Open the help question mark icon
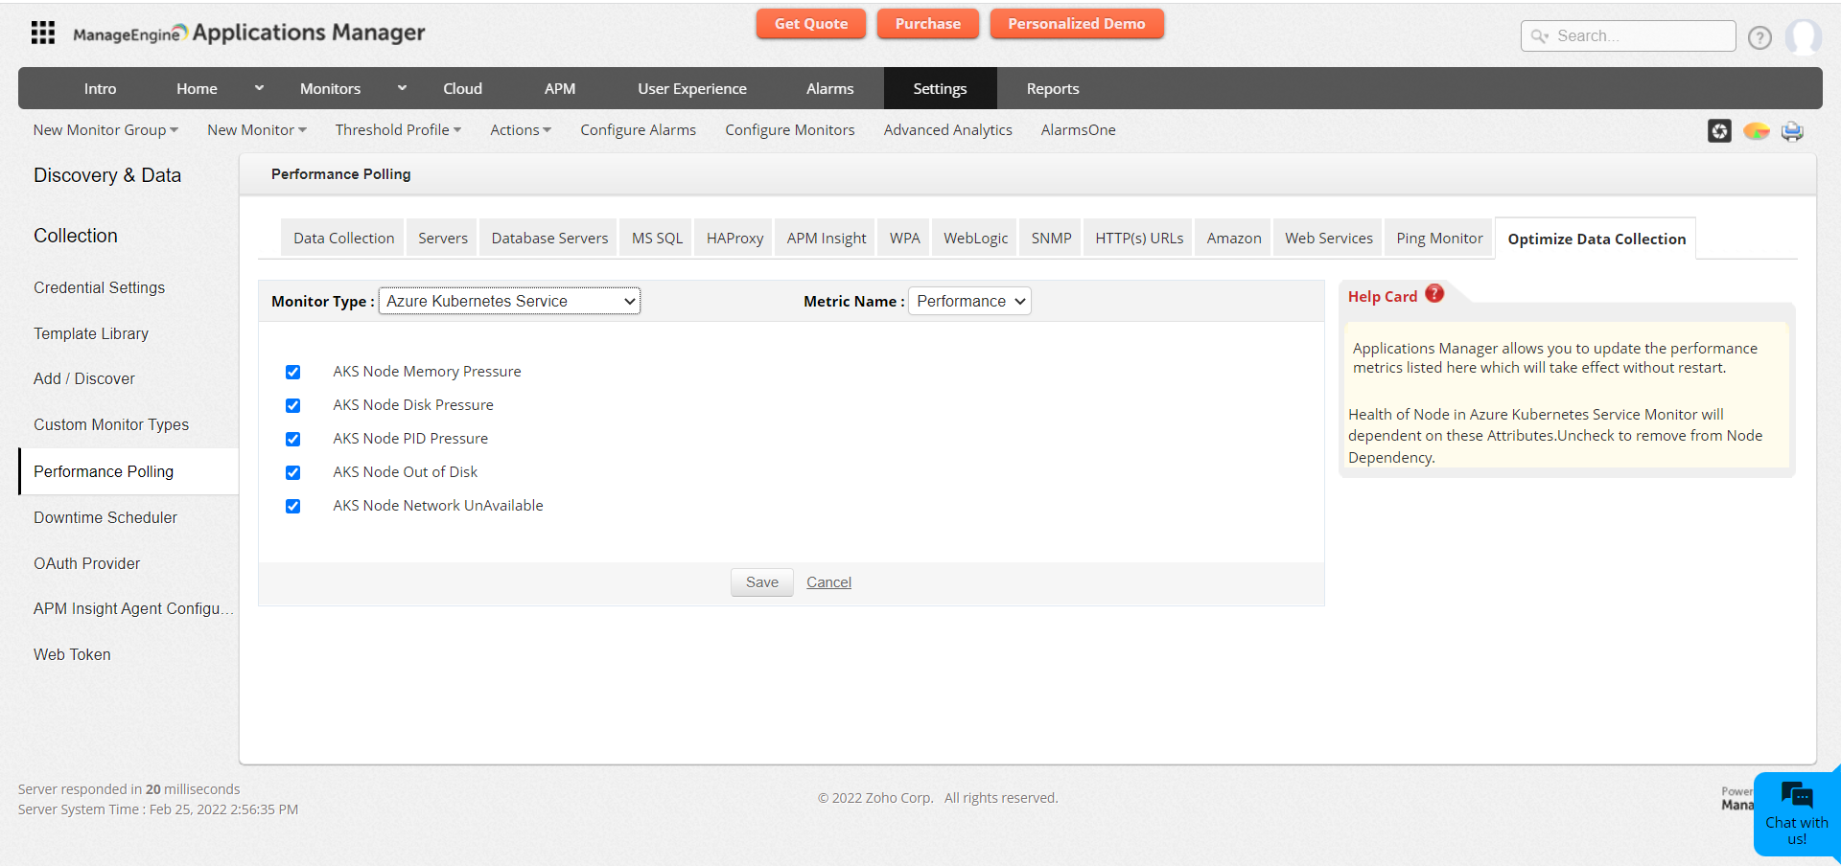1841x866 pixels. pyautogui.click(x=1759, y=37)
